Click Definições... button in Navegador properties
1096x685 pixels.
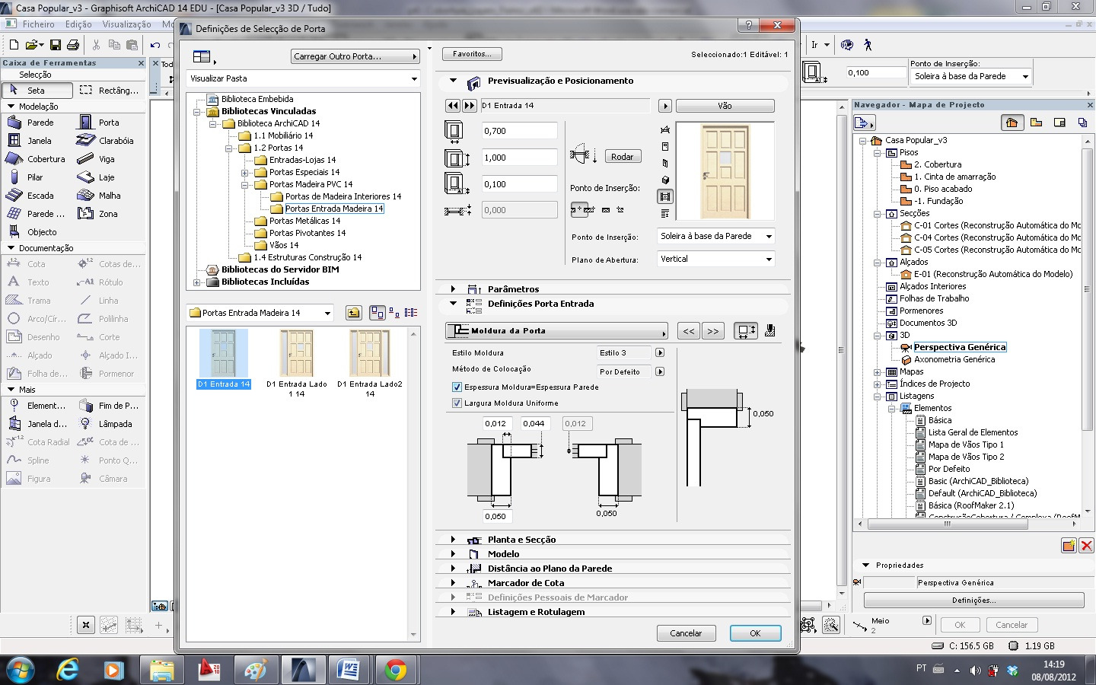click(x=973, y=601)
